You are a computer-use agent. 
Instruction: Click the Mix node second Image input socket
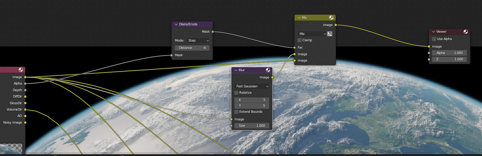pos(294,61)
